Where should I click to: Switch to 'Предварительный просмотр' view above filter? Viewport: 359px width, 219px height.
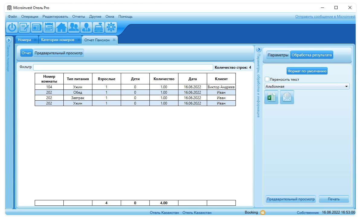click(x=59, y=53)
